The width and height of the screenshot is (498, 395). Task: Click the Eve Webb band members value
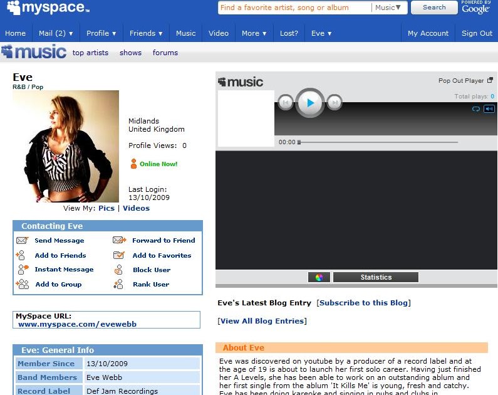pyautogui.click(x=104, y=377)
